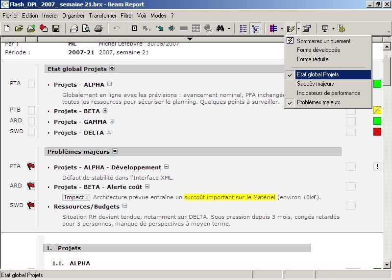Screen dimensions: 392x280
Task: Open the Fichier menu
Action: (x=10, y=16)
